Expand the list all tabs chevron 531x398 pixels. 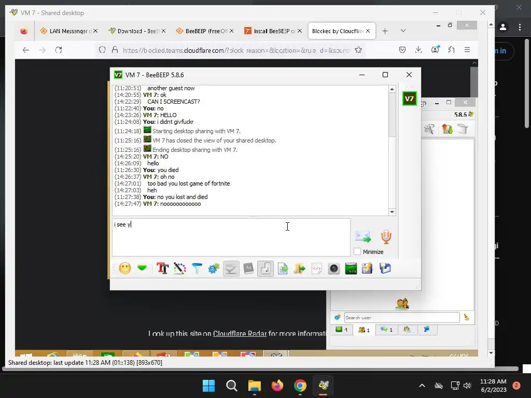click(403, 31)
